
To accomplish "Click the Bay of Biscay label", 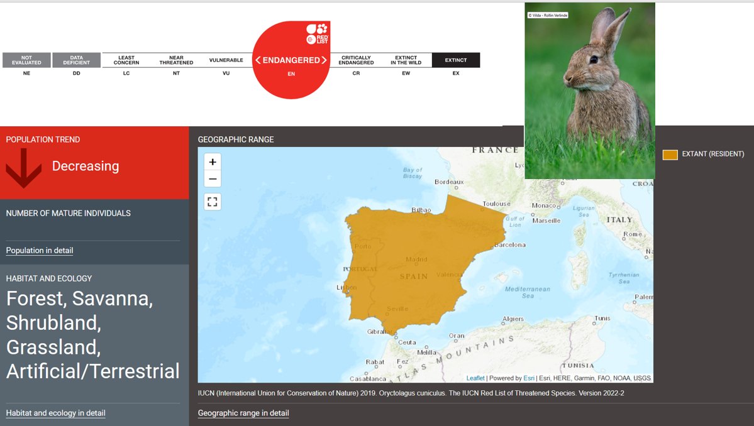I will 413,173.
